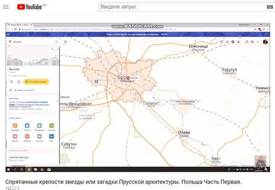The height and width of the screenshot is (190, 275).
Task: Search nearby auto services with the blue car icon
Action: [x=51, y=136]
